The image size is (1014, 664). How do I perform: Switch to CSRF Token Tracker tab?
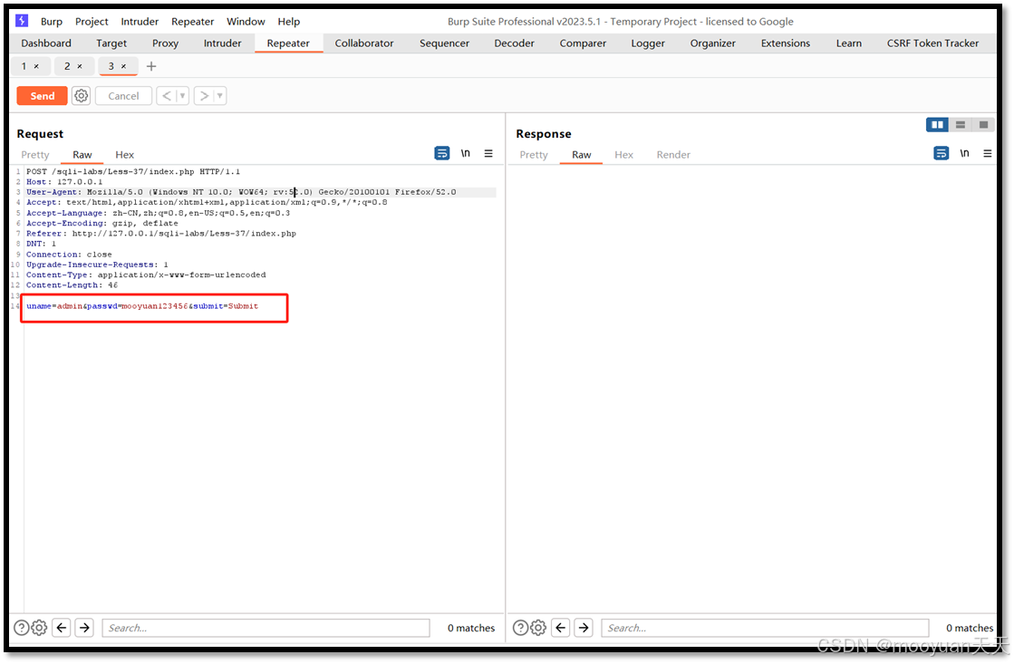click(x=932, y=43)
